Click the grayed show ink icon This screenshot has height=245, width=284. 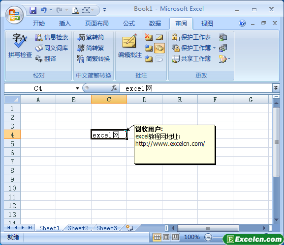pyautogui.click(x=159, y=59)
